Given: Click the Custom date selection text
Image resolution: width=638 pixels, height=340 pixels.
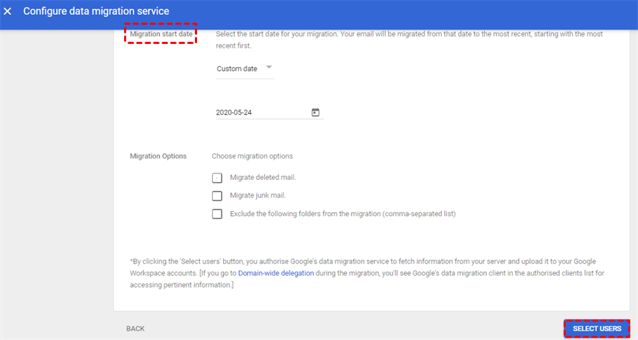Looking at the screenshot, I should coord(237,69).
